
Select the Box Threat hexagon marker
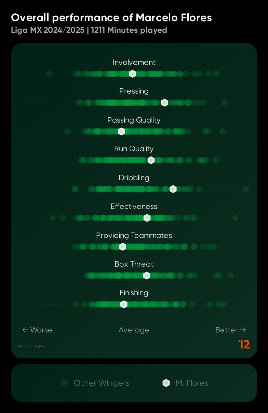[147, 275]
